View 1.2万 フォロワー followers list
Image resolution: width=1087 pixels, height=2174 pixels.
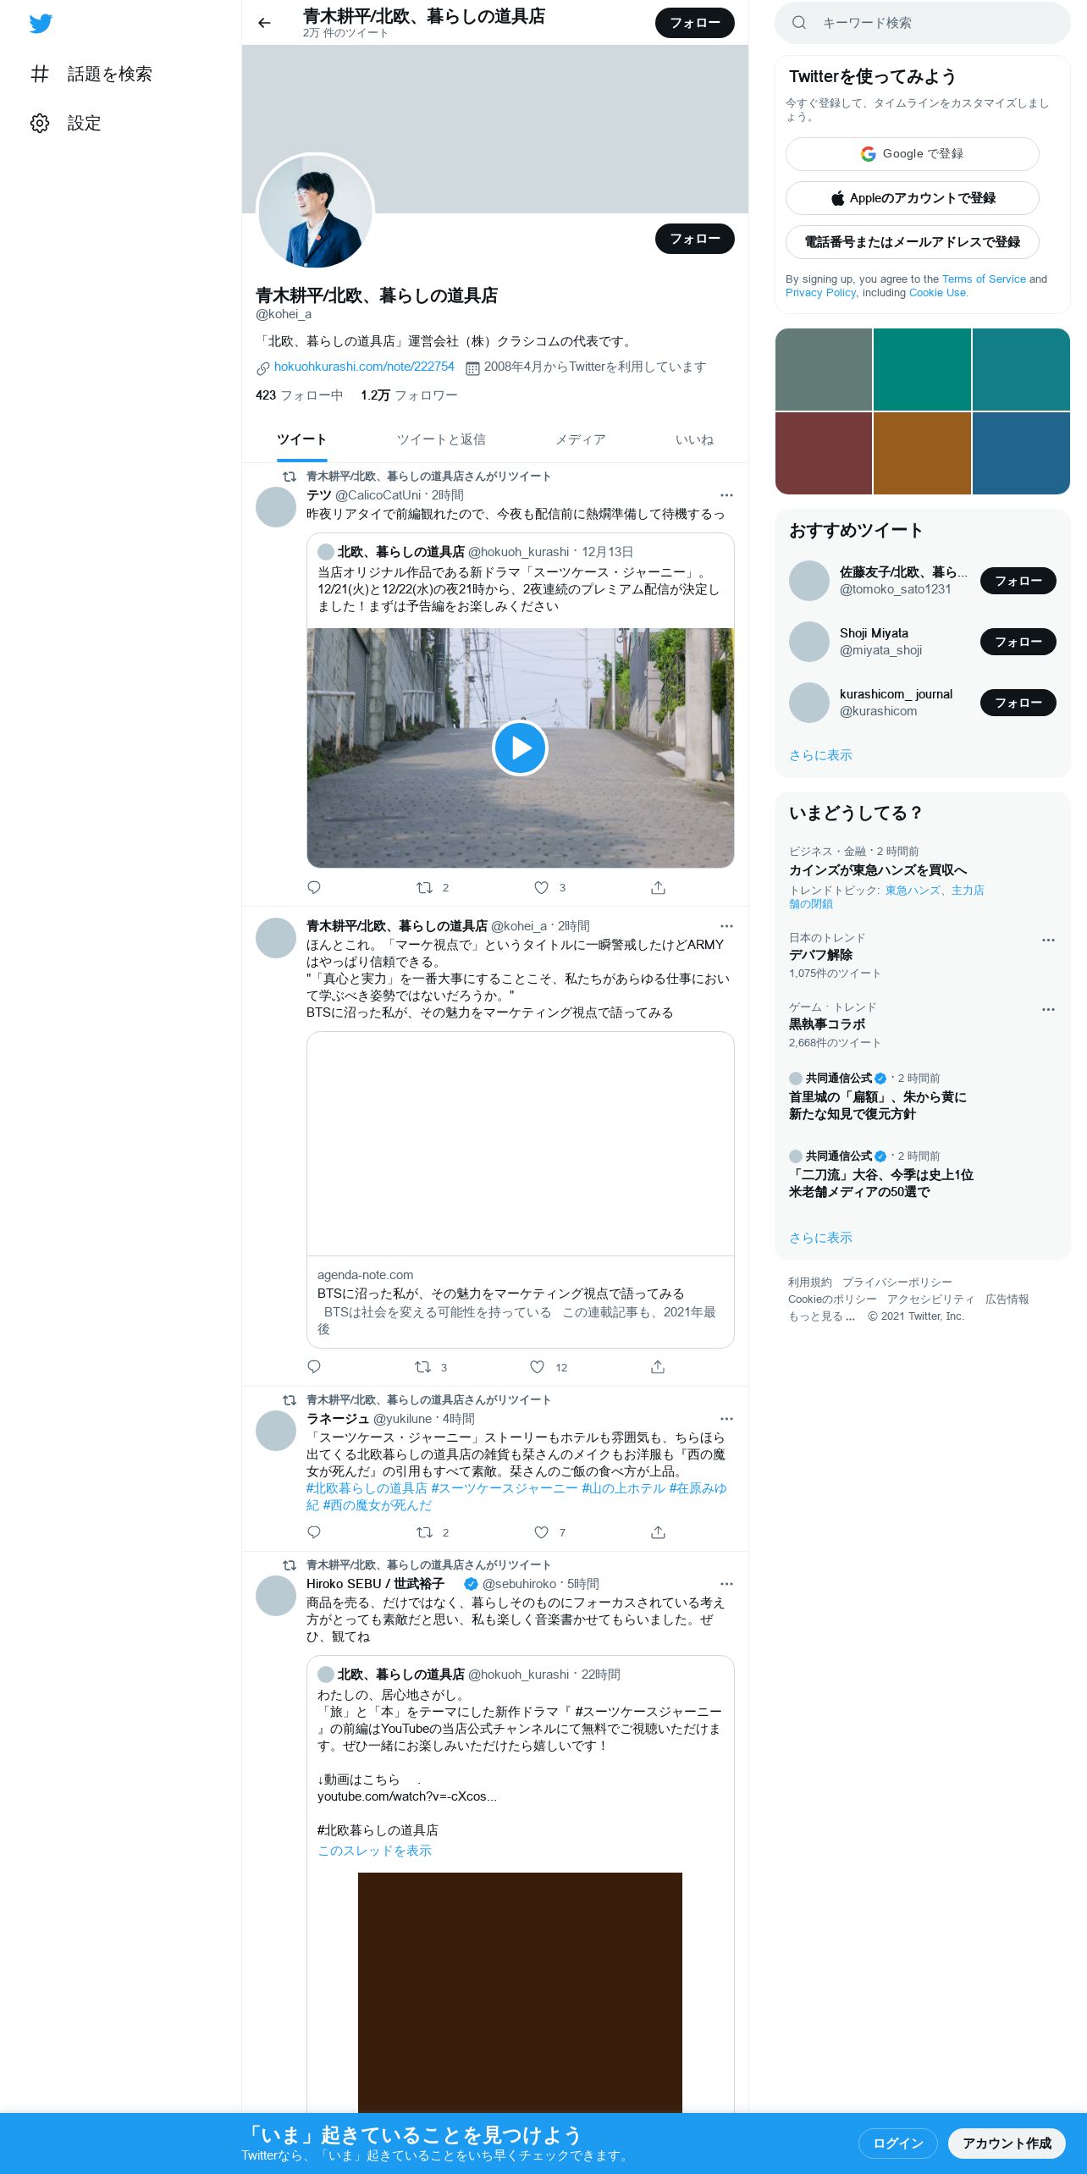409,395
